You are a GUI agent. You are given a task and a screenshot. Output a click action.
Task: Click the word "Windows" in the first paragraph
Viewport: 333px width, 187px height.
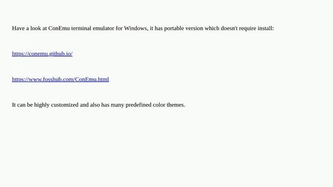(x=136, y=28)
